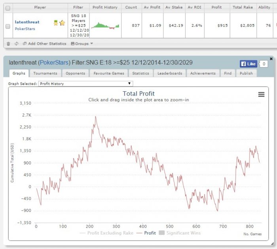Check the latenthreat row checkbox
The image size is (277, 249).
pyautogui.click(x=8, y=26)
